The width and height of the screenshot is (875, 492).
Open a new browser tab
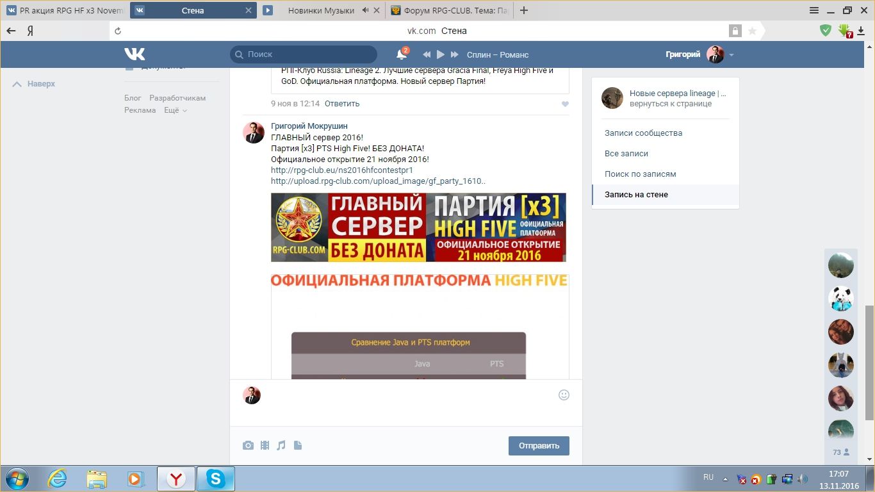tap(524, 10)
